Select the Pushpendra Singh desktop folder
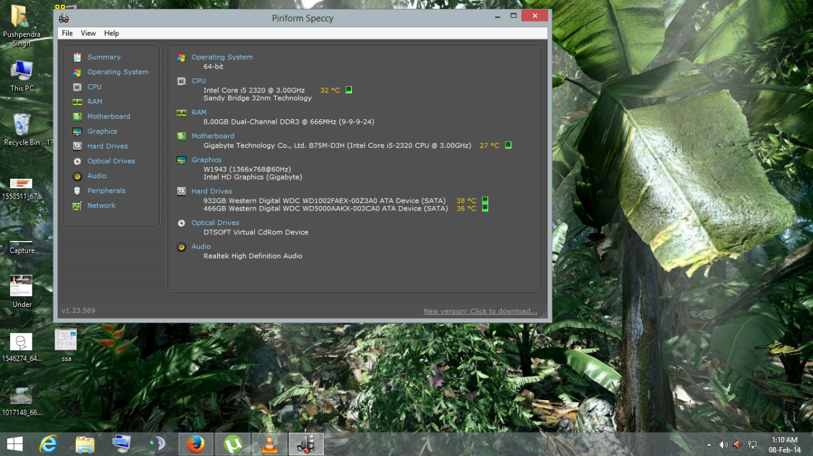The width and height of the screenshot is (813, 456). [x=21, y=26]
